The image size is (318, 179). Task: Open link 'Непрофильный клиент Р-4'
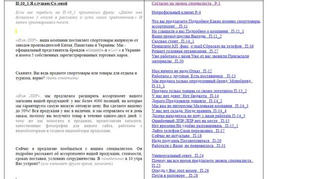pyautogui.click(x=176, y=12)
